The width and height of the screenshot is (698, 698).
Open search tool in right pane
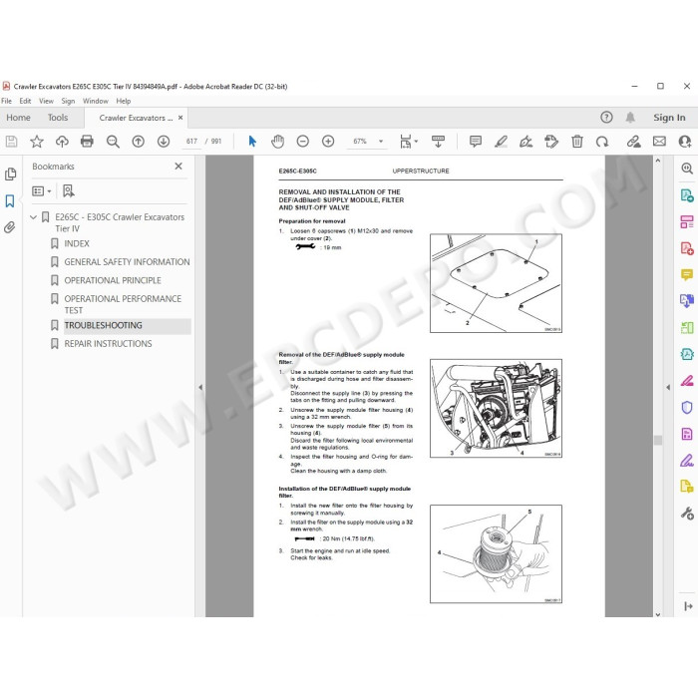[x=687, y=169]
